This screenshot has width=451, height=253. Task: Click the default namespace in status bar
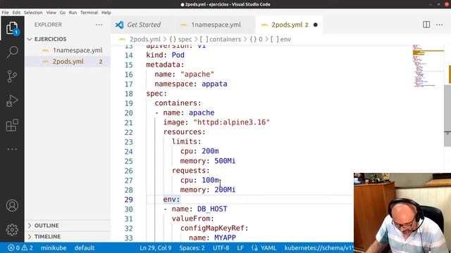(x=85, y=248)
